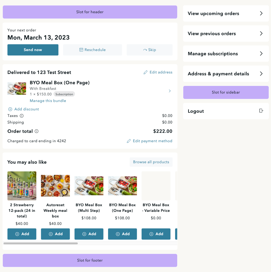Expand the View upcoming orders chevron

261,13
